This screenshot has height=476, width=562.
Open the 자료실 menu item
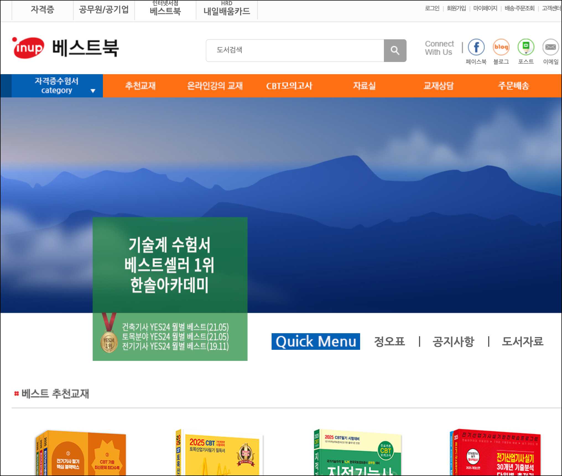[364, 86]
